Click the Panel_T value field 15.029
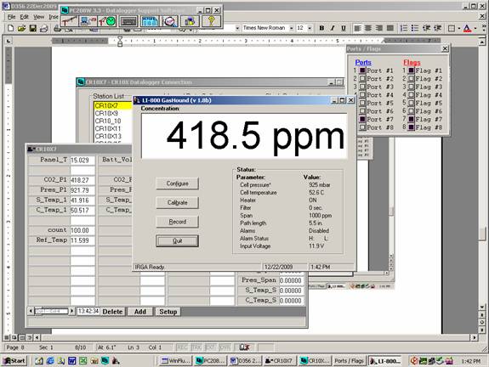489x367 pixels. tap(82, 160)
